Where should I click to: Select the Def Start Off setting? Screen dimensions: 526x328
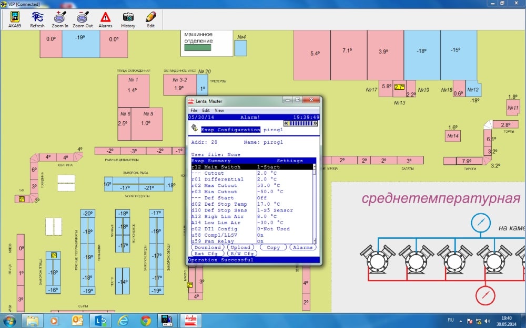coord(252,198)
